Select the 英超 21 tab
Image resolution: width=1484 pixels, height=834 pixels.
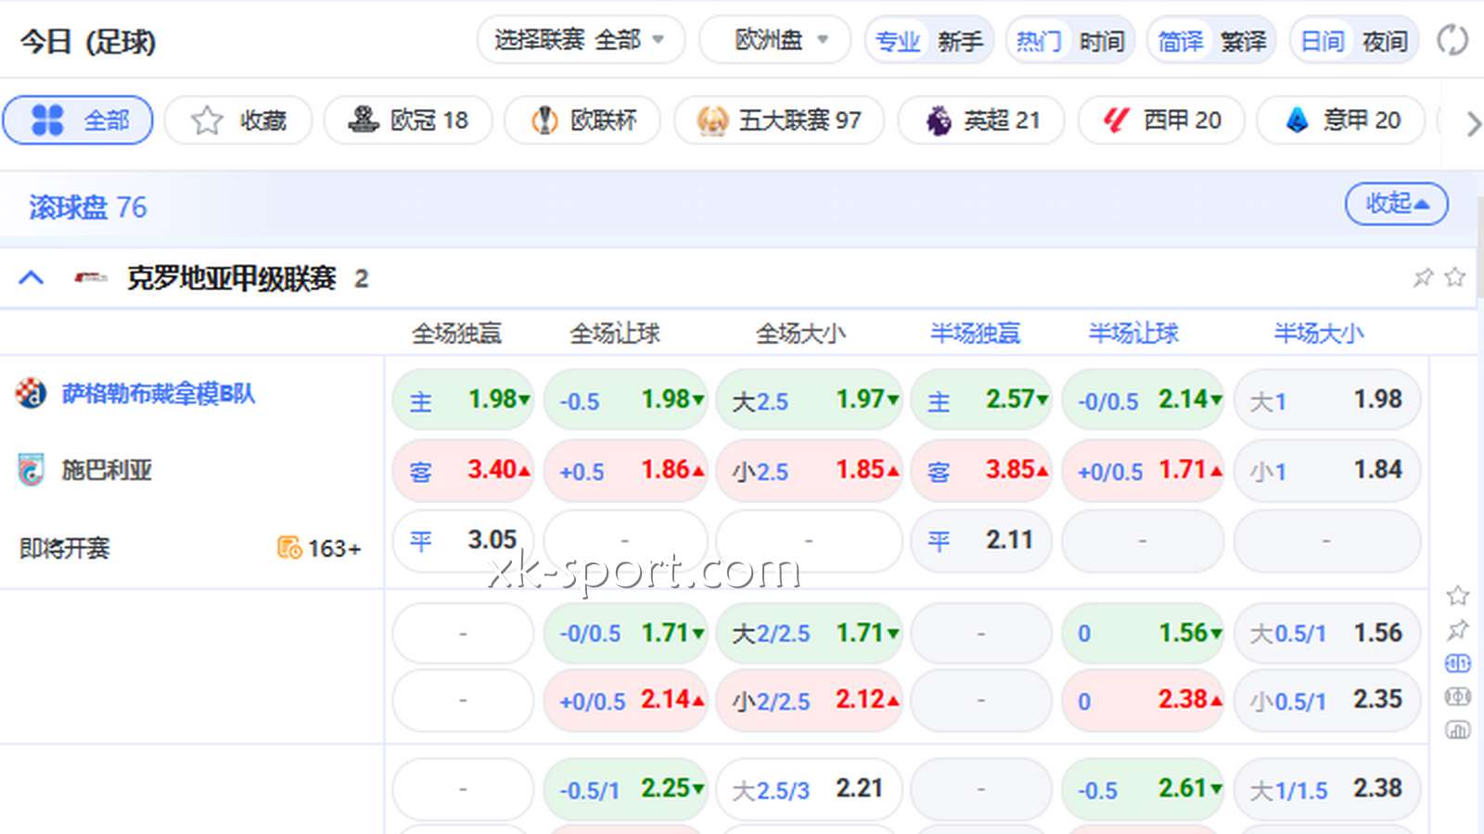981,120
